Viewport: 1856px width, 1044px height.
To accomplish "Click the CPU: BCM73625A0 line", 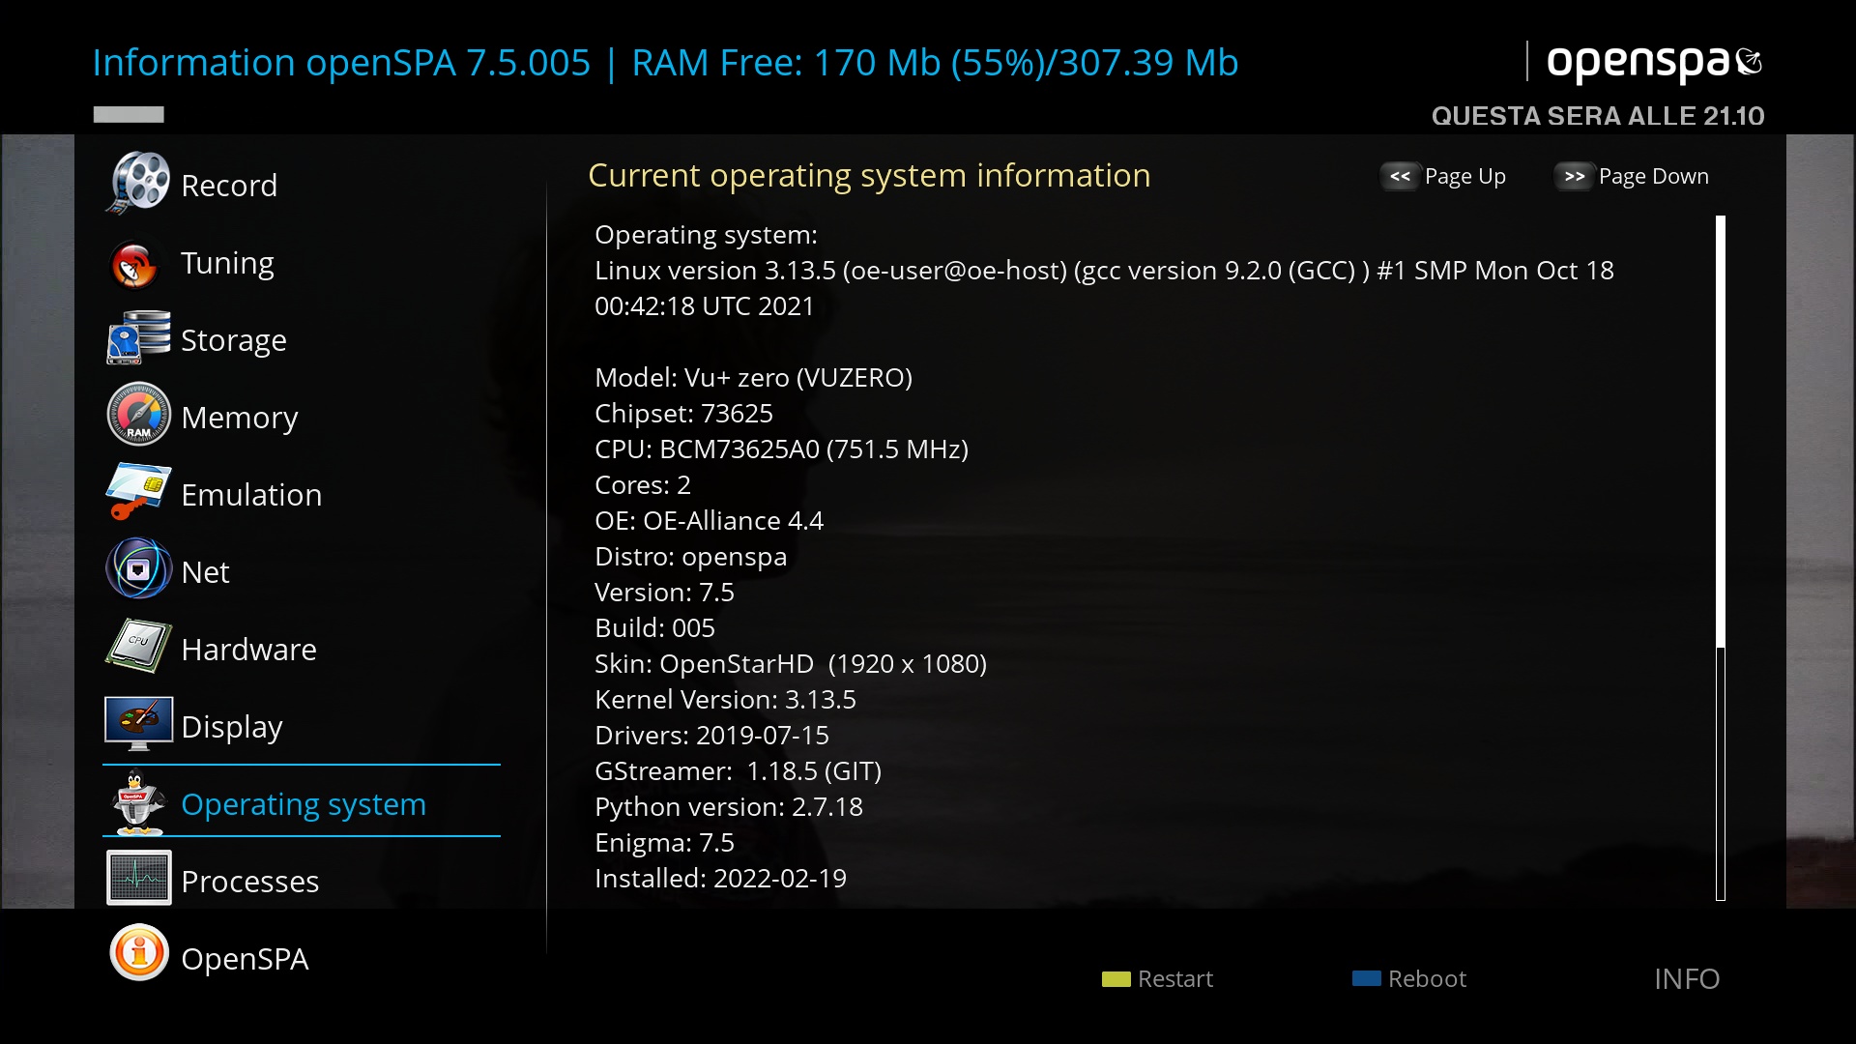I will point(781,449).
